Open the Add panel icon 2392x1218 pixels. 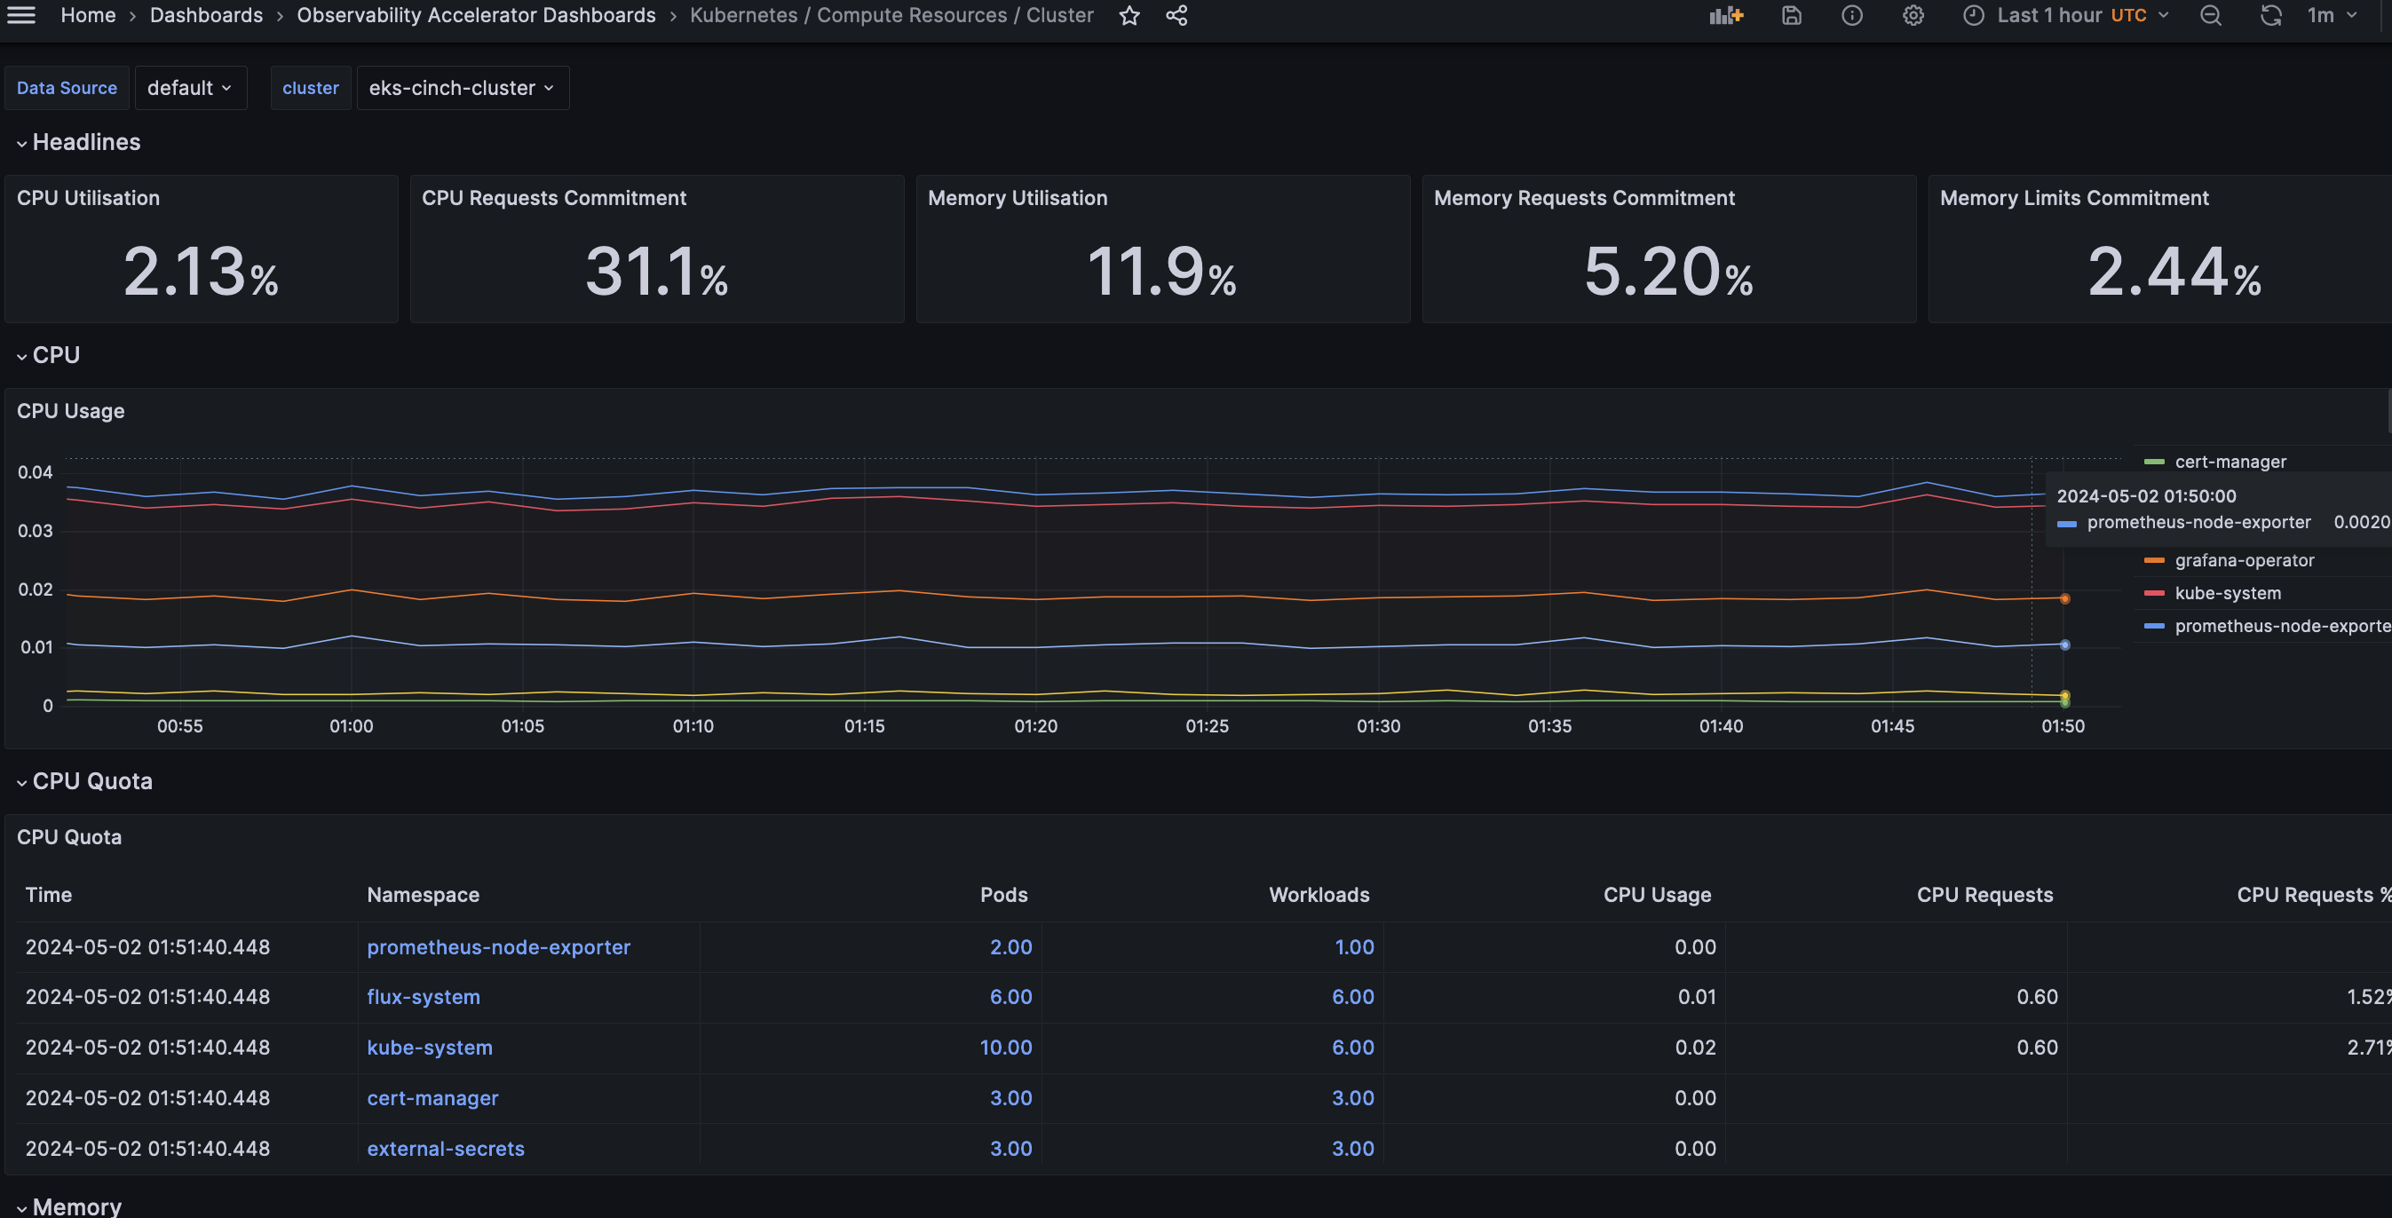click(1725, 15)
